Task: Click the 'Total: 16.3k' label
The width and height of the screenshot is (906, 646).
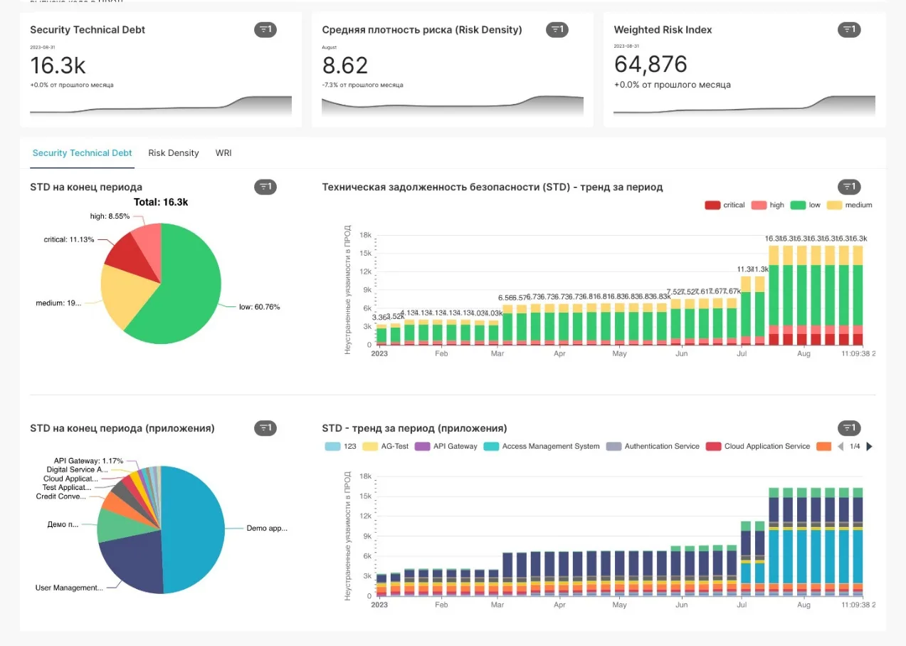Action: pyautogui.click(x=161, y=202)
